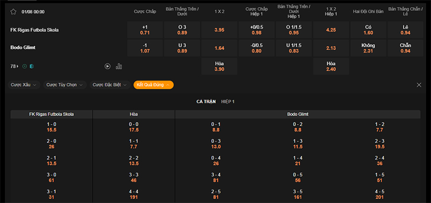Screen dimensions: 431x203
Task: Mark the match as favorite with the star
Action: [x=13, y=12]
